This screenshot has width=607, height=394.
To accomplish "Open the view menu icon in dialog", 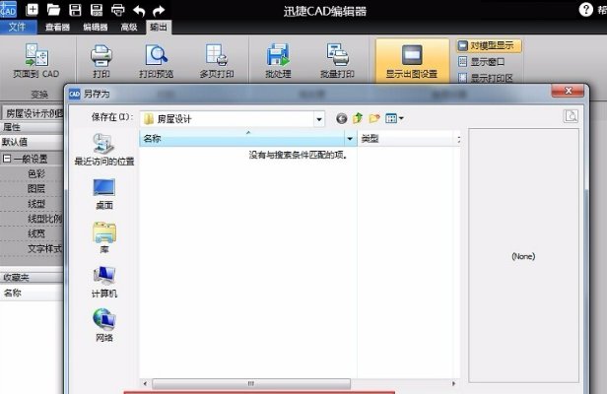I will 394,118.
